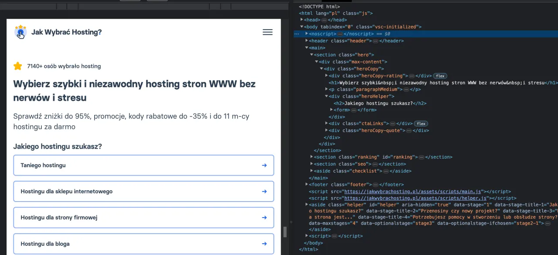Click arrow icon on "Hostingu dla strony firmowej"
The image size is (558, 255).
[x=264, y=217]
